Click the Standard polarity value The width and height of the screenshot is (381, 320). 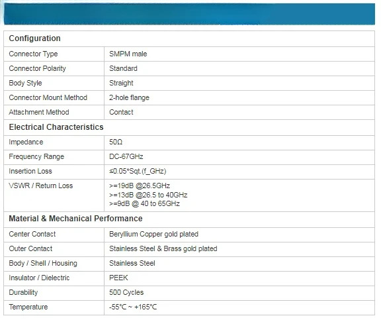point(123,68)
